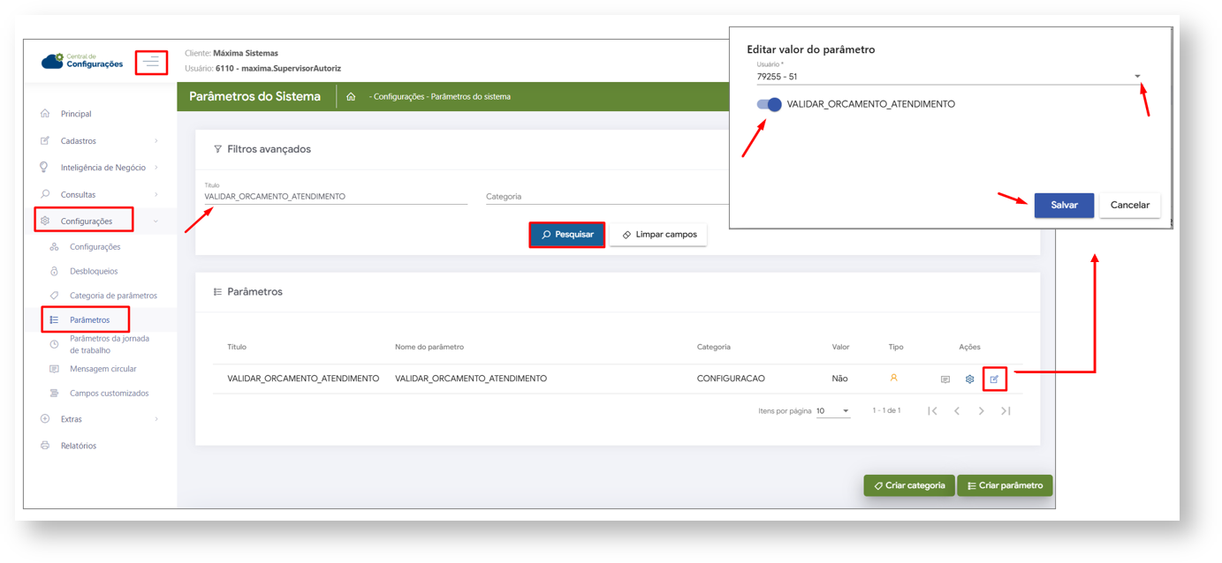
Task: Go to next page of results
Action: pos(982,411)
